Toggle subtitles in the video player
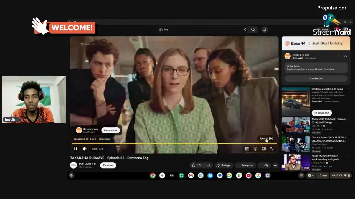Screen dimensions: 355x199 click(247, 149)
